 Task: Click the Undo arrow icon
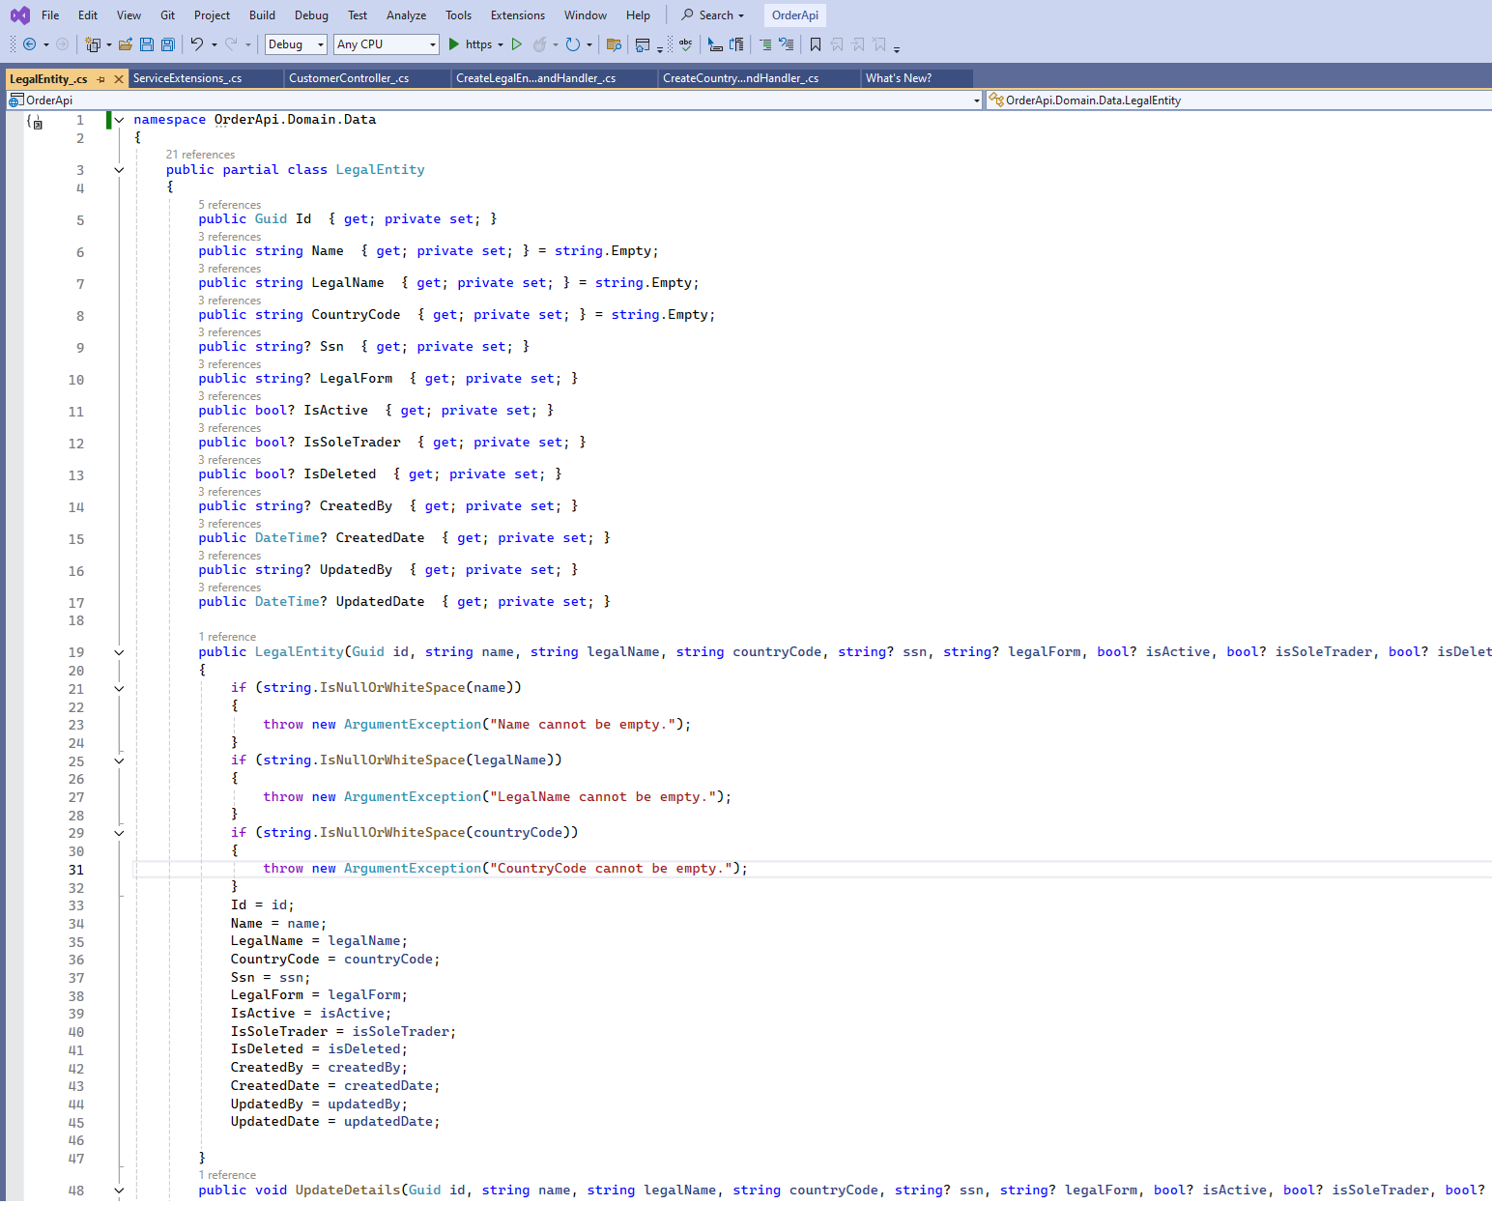click(x=197, y=44)
